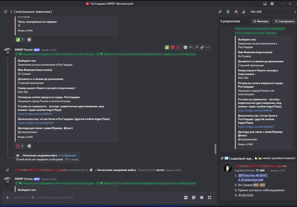Screen dimensions: 297x207
Task: Clear the 954-250 search query
Action: (295, 12)
